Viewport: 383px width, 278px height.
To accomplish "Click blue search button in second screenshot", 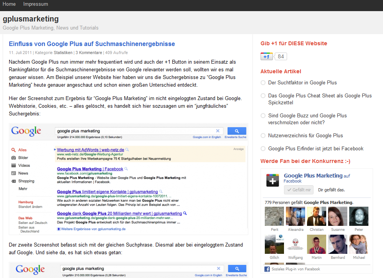I will tap(237, 268).
